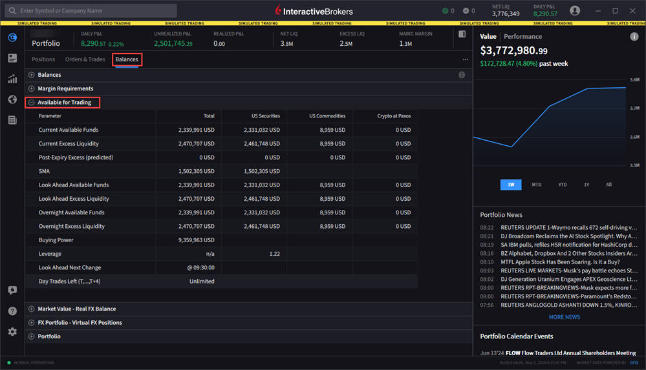The image size is (646, 370).
Task: Select the YTD chart range
Action: pos(563,185)
